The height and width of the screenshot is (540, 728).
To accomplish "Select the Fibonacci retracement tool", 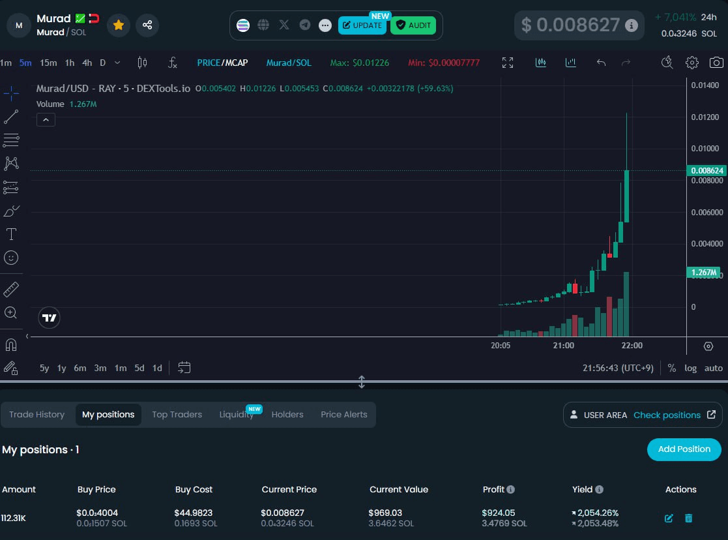I will (11, 140).
